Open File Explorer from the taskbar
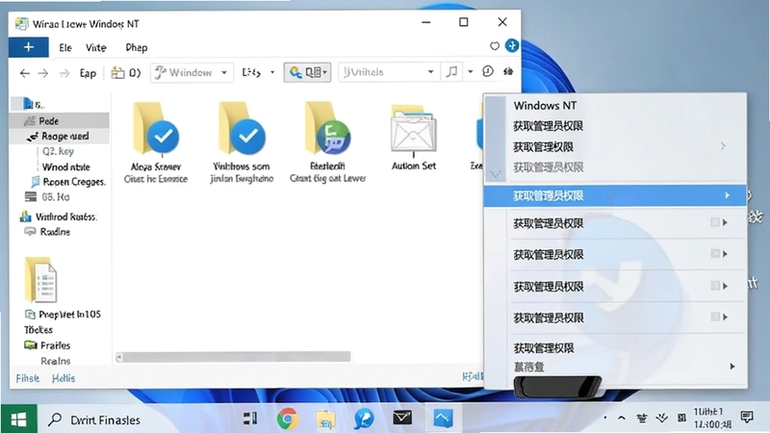This screenshot has width=770, height=433. tap(325, 420)
